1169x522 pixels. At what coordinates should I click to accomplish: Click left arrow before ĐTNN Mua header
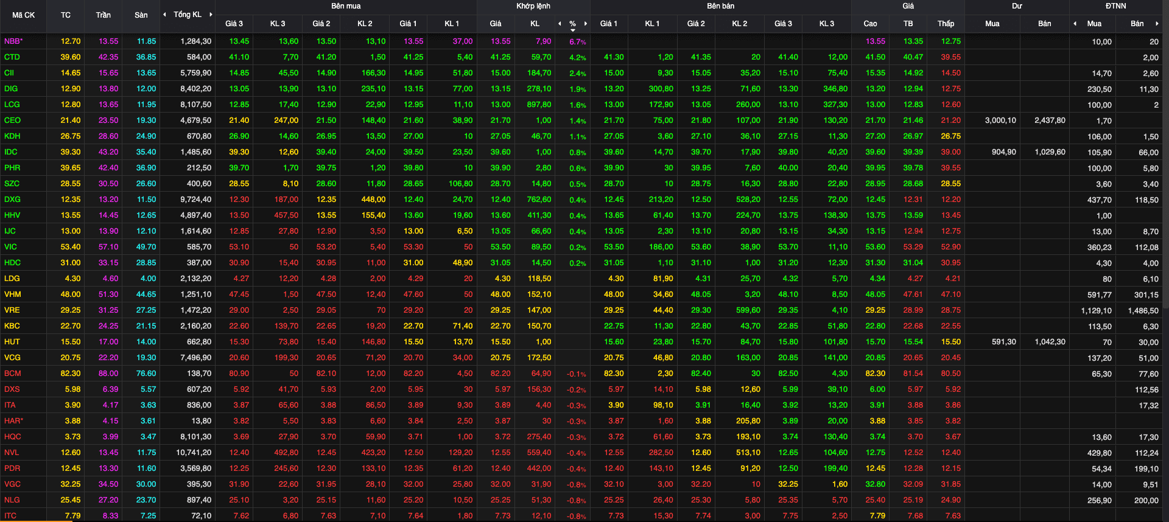pos(1075,24)
